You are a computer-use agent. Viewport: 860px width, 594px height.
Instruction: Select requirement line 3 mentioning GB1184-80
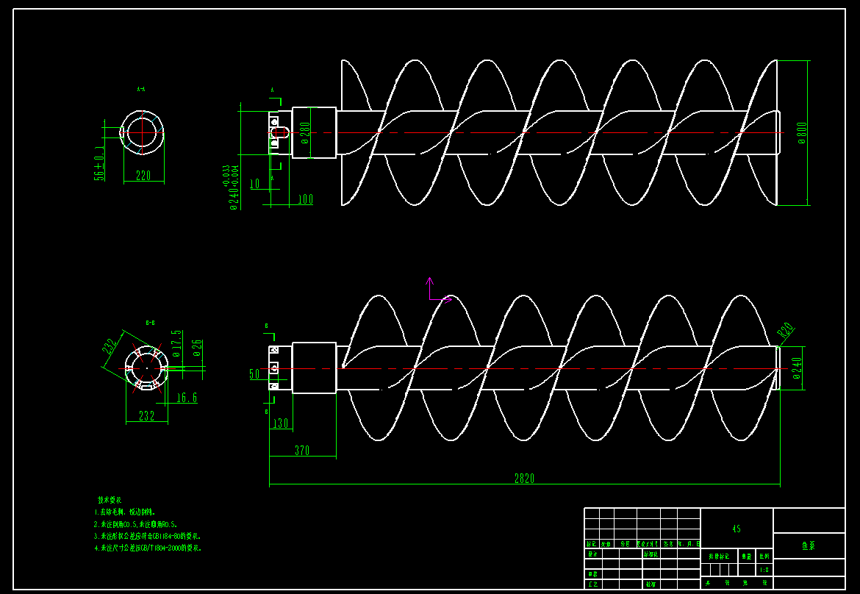pyautogui.click(x=148, y=536)
